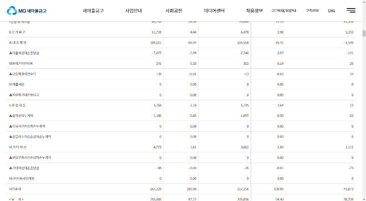The height and width of the screenshot is (201, 366).
Task: Click the value 11,733
Action: 157,32
